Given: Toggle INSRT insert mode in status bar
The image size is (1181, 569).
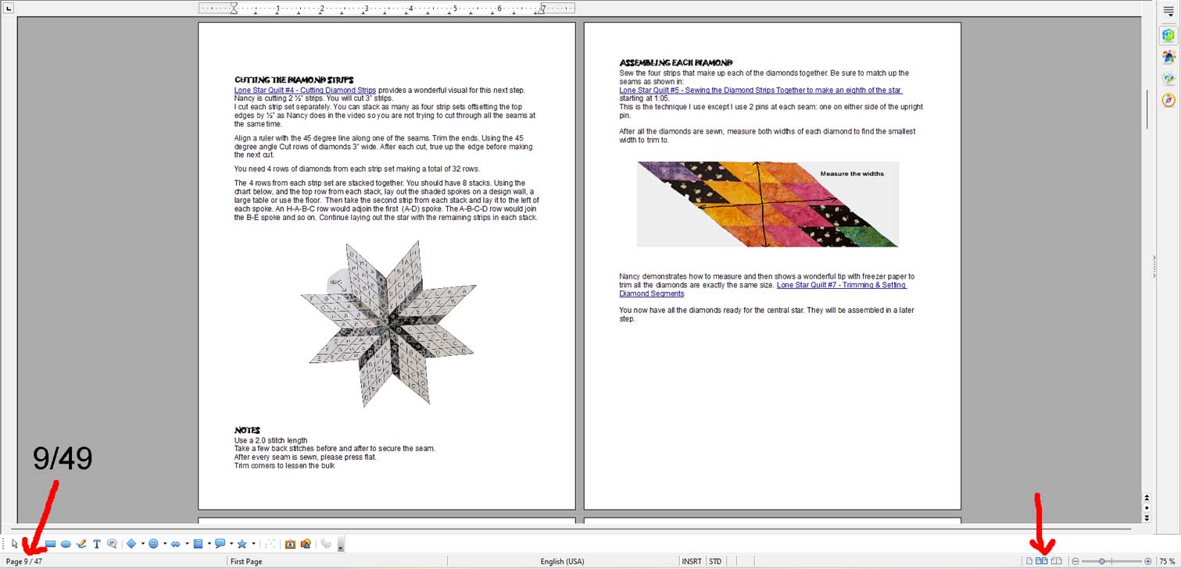Looking at the screenshot, I should 692,561.
